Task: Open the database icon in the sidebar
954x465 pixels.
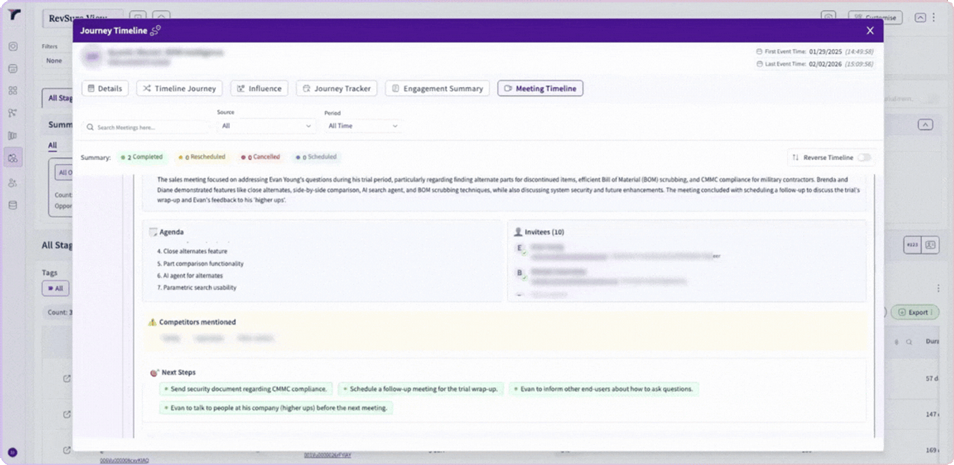Action: tap(13, 205)
